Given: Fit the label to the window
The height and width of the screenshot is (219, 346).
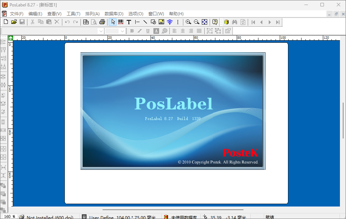Looking at the screenshot, I should (x=205, y=22).
